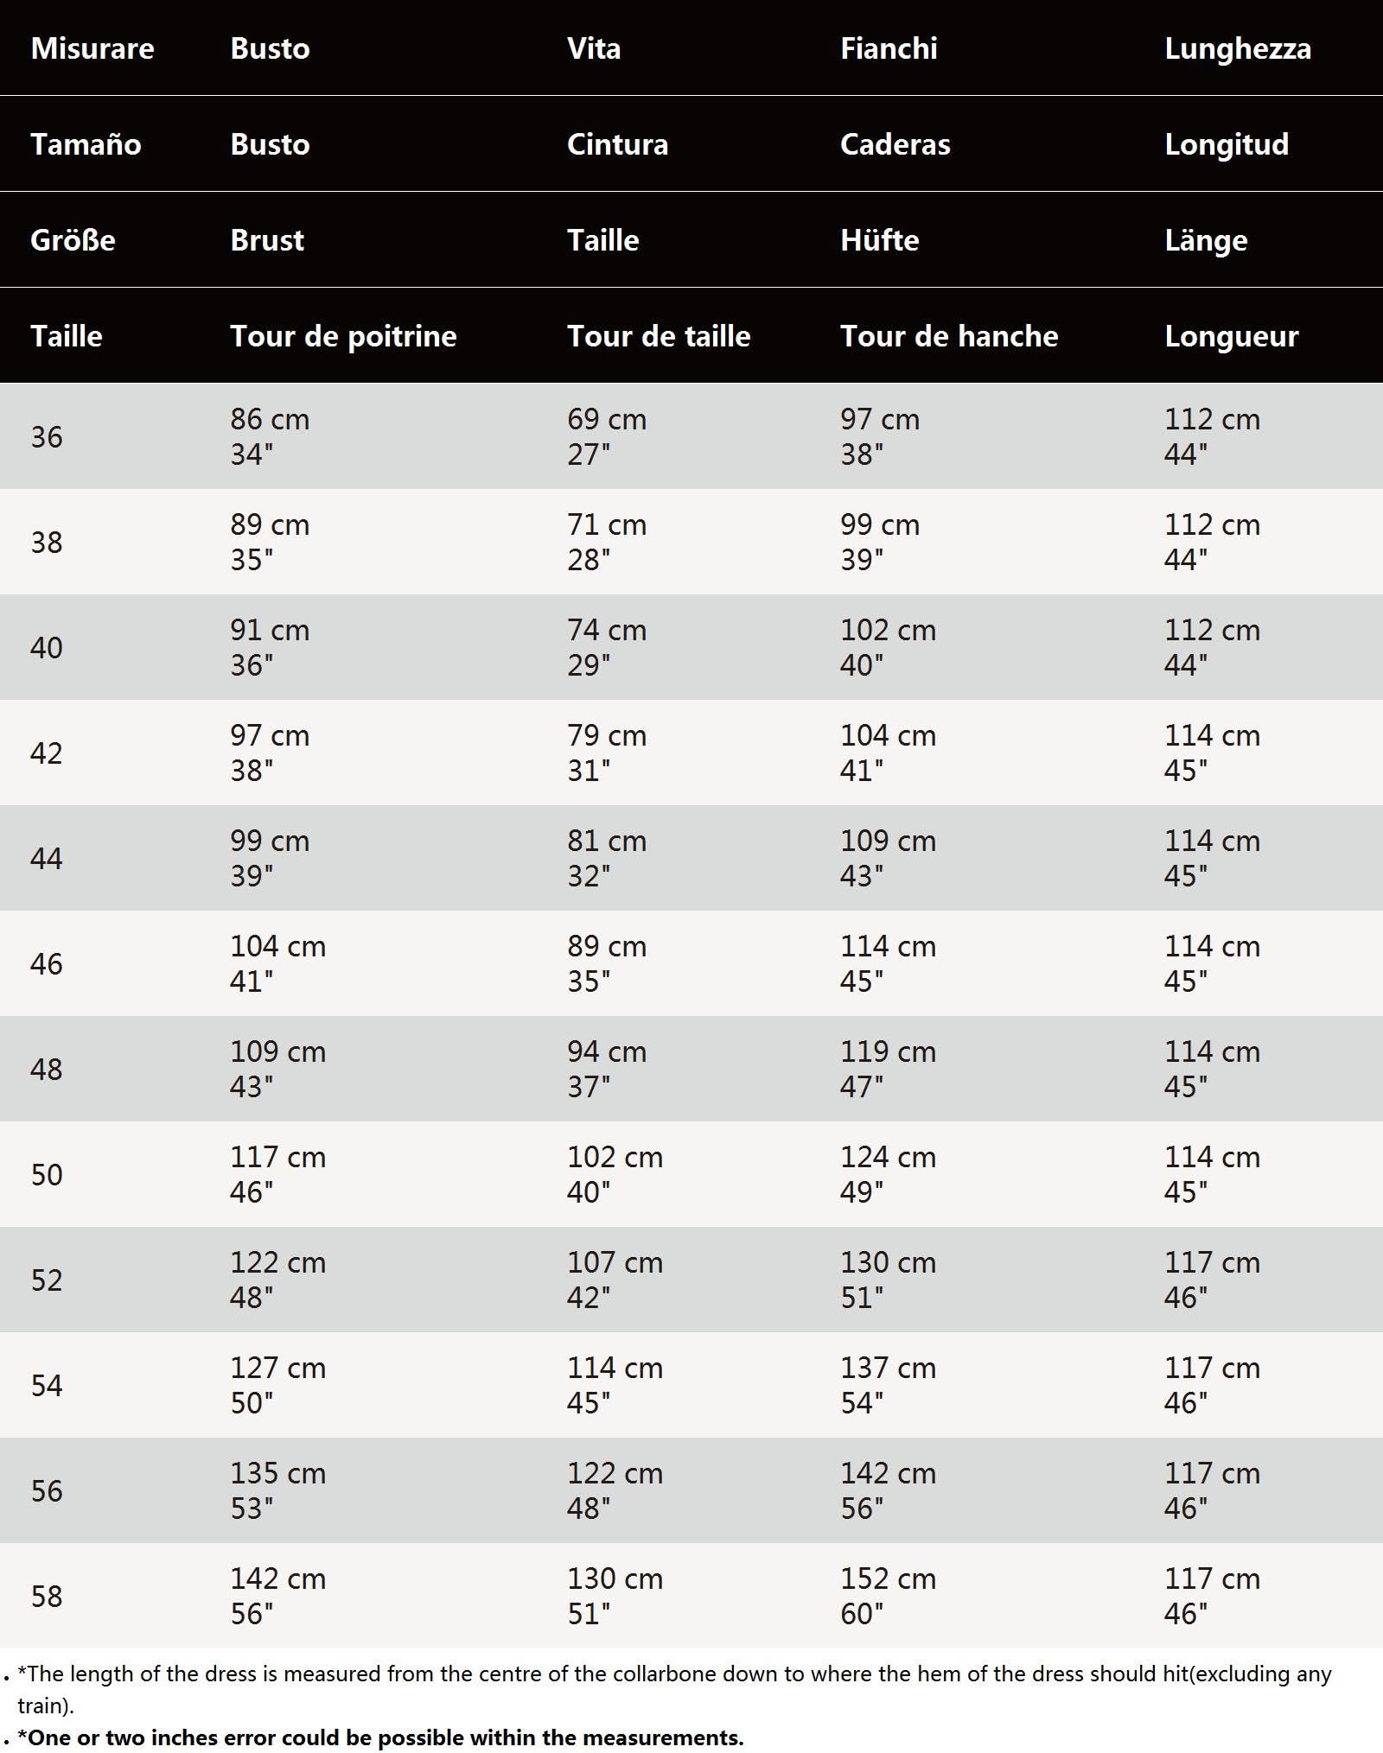
Task: Click the Longueur column header
Action: coord(1231,337)
